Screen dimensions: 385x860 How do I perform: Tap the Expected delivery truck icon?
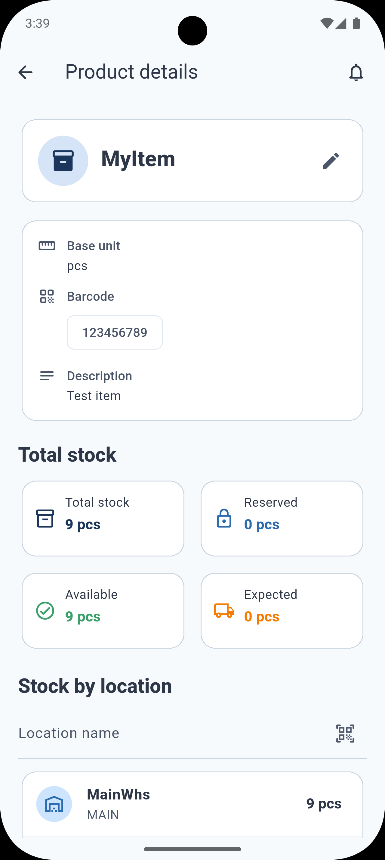[224, 611]
